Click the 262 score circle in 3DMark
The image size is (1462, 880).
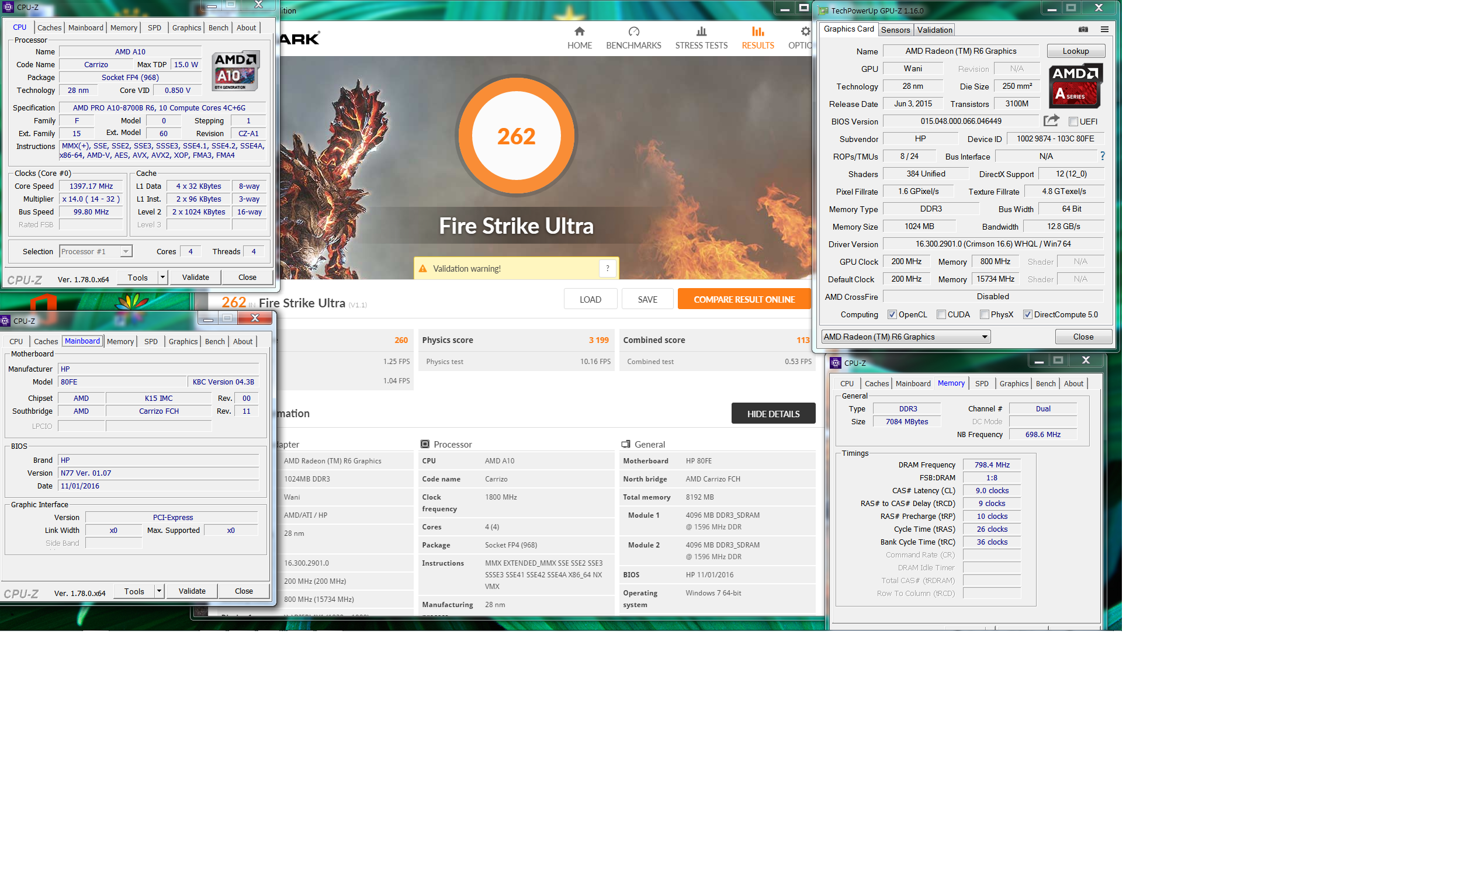click(x=516, y=135)
